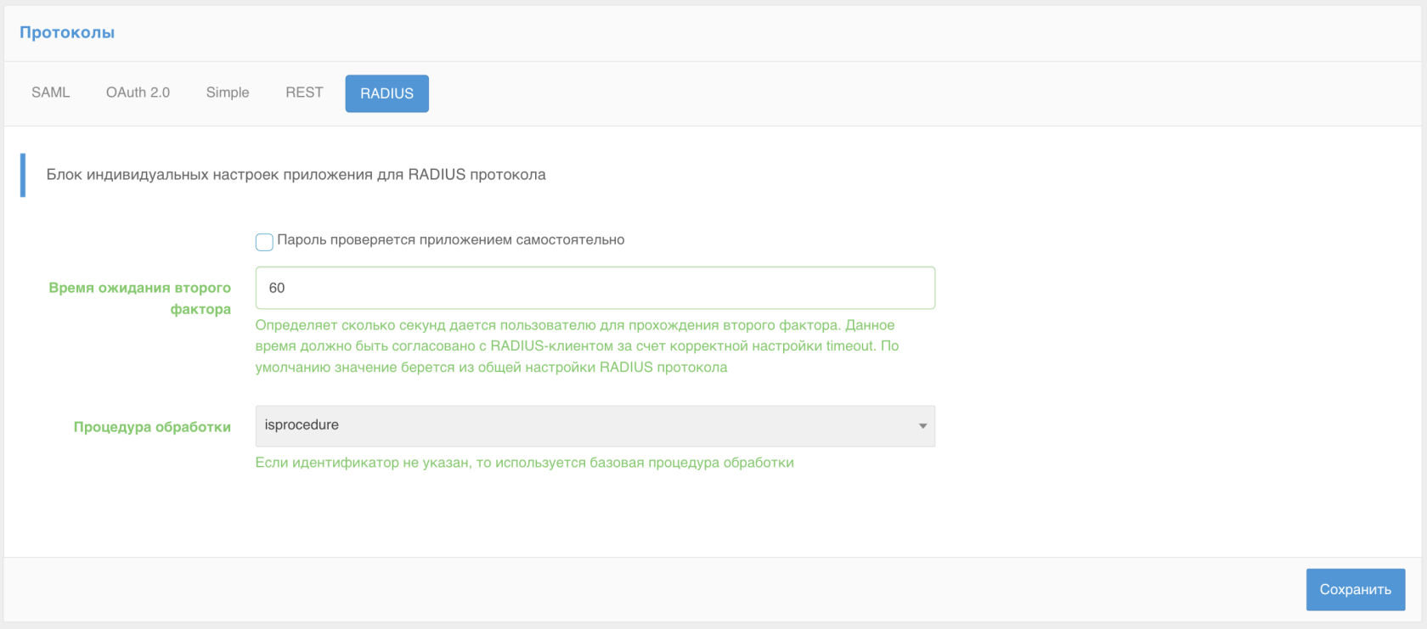Click the 'Протоколы' section heading
The width and height of the screenshot is (1427, 629).
pyautogui.click(x=67, y=32)
